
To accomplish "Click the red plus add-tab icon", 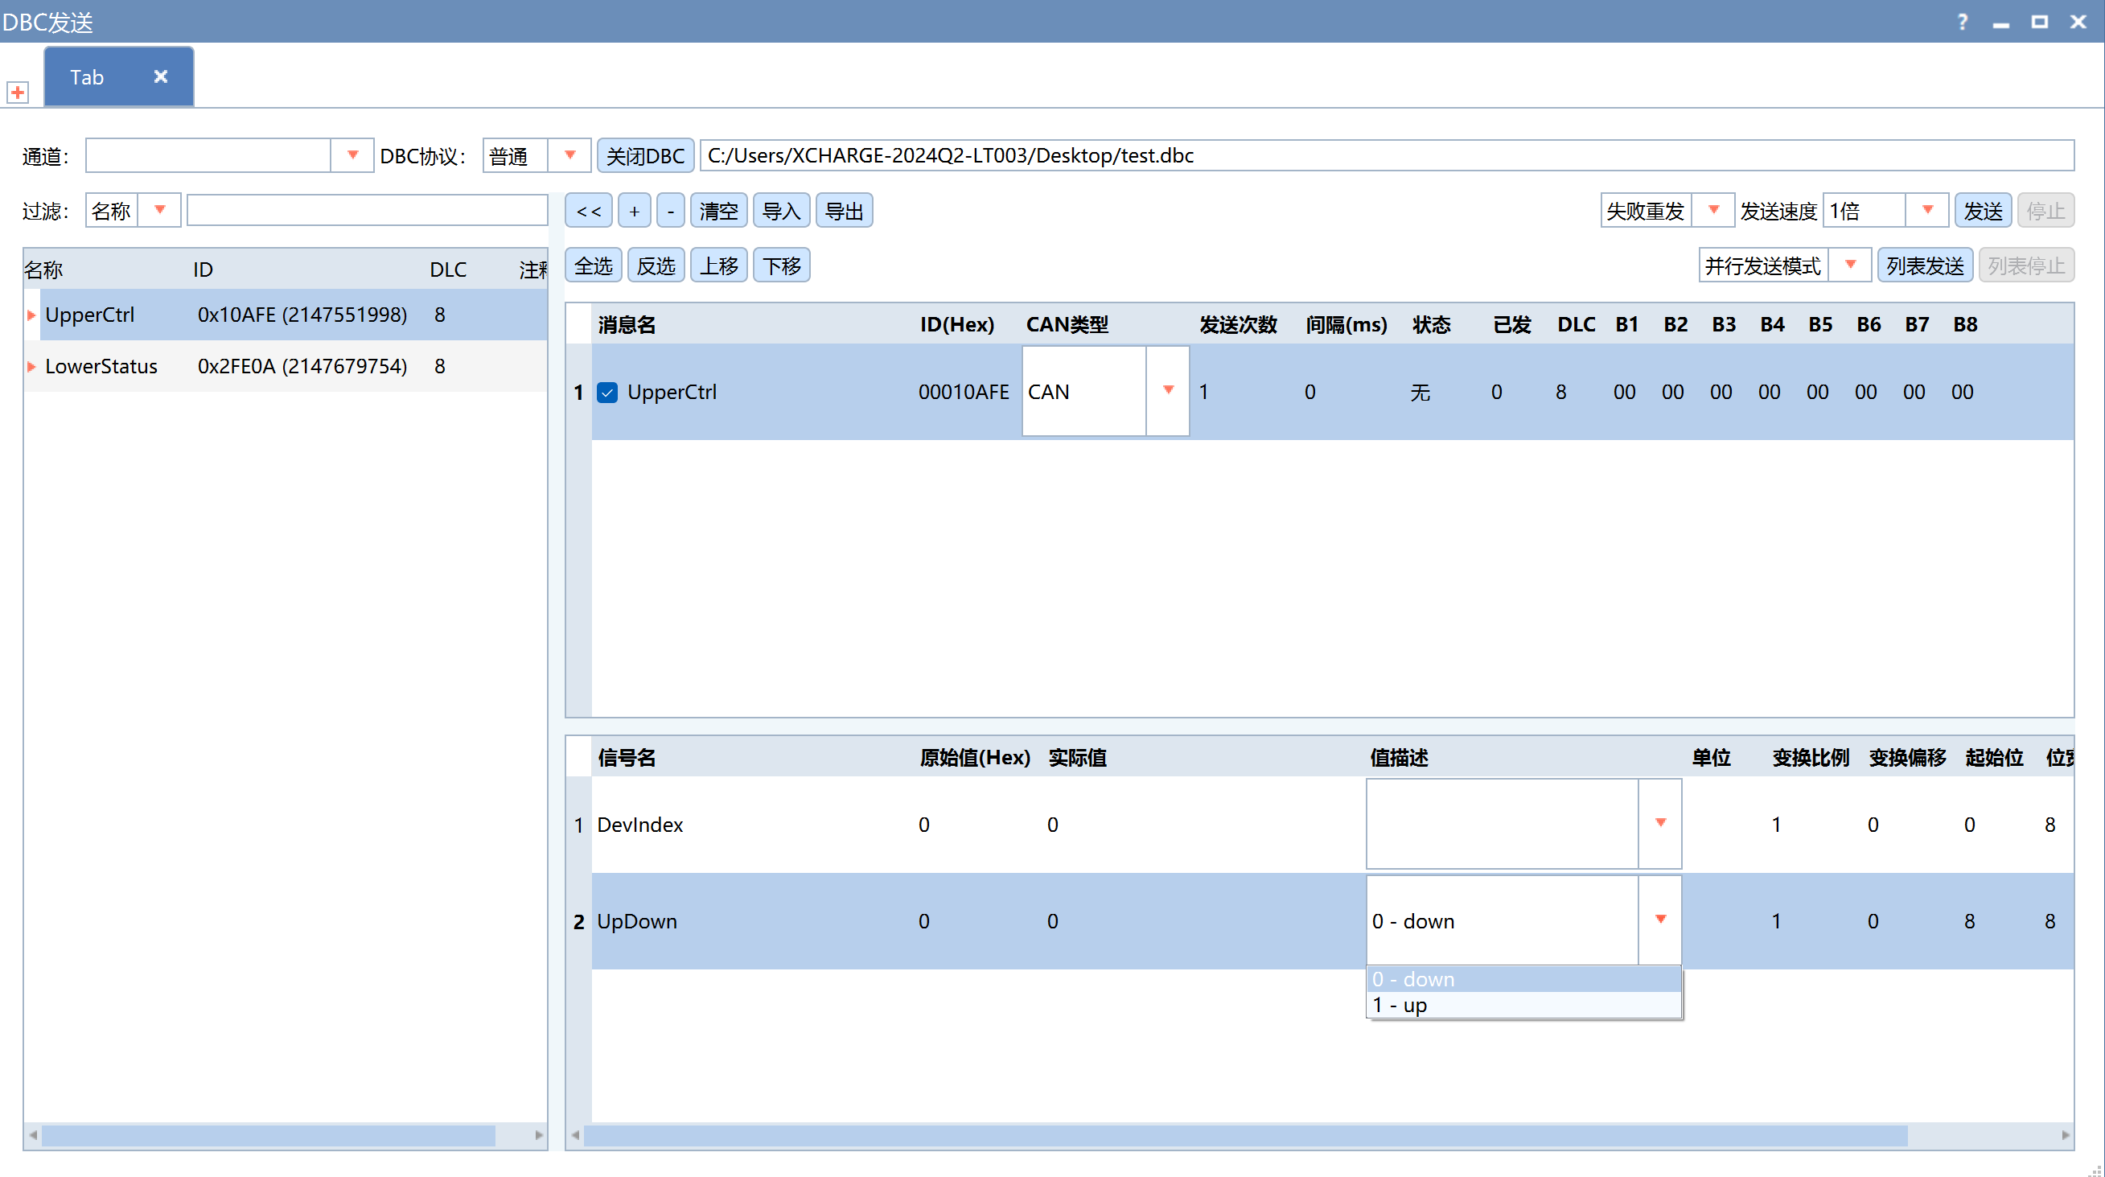I will pos(17,92).
